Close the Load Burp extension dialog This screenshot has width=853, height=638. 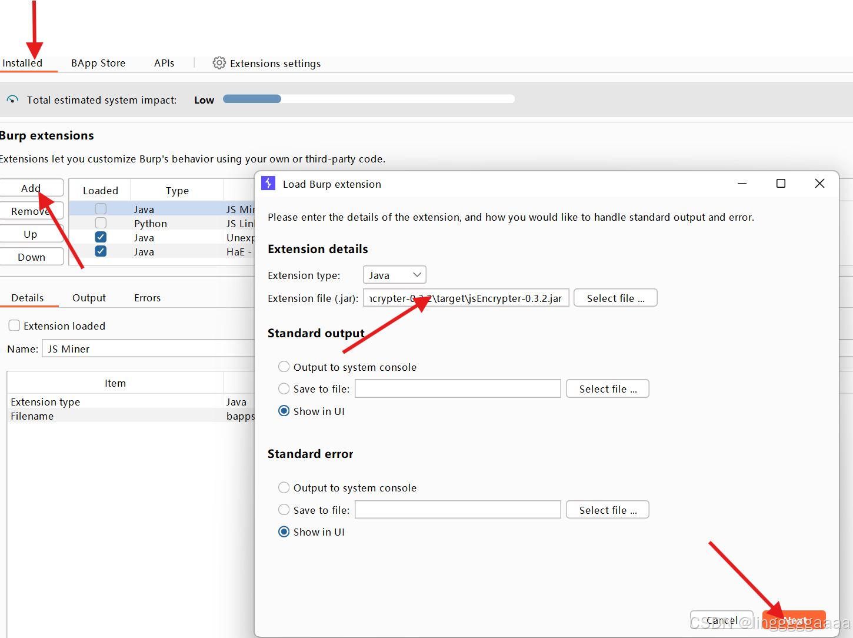click(x=819, y=184)
